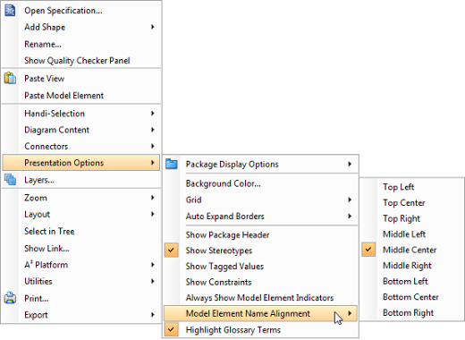Click the Paste View clipboard icon
The image size is (465, 340).
click(x=10, y=79)
